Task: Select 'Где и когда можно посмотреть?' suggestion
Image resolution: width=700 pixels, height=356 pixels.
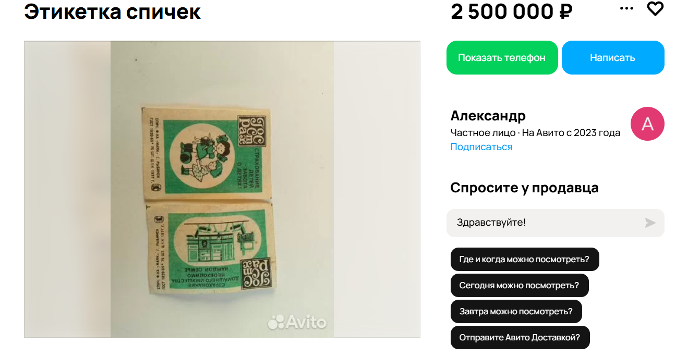Action: pyautogui.click(x=524, y=259)
